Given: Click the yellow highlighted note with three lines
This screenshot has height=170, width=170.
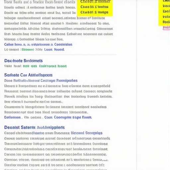Looking at the screenshot, I should tap(95, 8).
